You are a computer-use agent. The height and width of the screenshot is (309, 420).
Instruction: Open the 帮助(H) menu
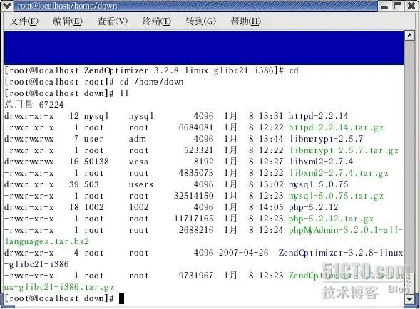(245, 21)
